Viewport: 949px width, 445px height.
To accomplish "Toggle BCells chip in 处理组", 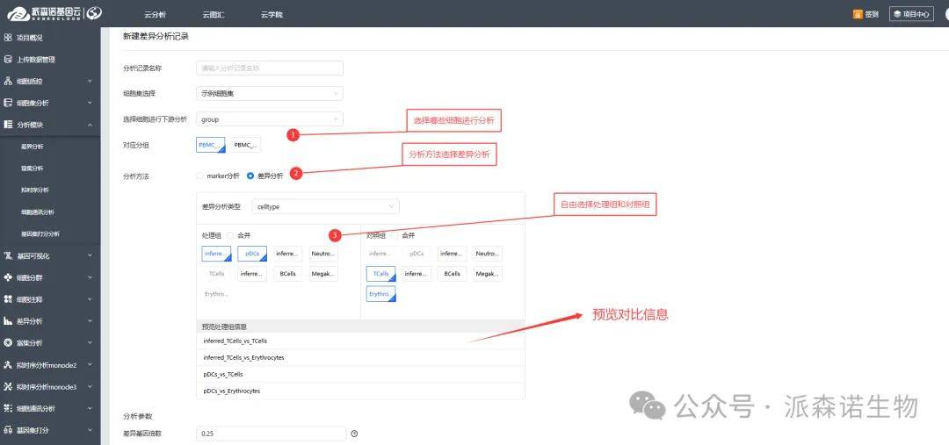I will coord(288,274).
